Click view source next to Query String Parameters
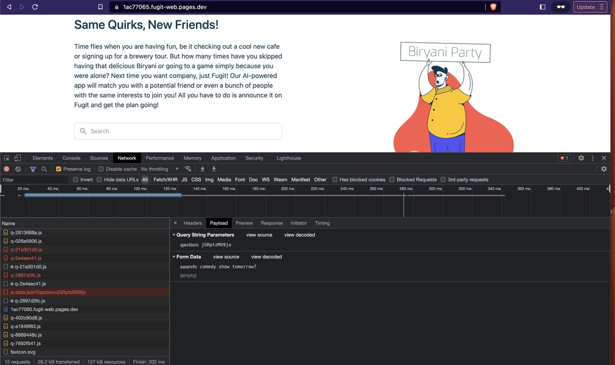This screenshot has width=615, height=365. point(259,235)
